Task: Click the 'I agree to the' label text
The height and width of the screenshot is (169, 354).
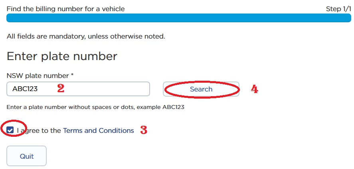Action: (39, 130)
